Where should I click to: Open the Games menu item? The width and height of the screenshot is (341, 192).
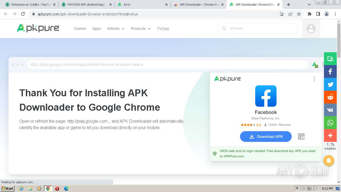[80, 29]
